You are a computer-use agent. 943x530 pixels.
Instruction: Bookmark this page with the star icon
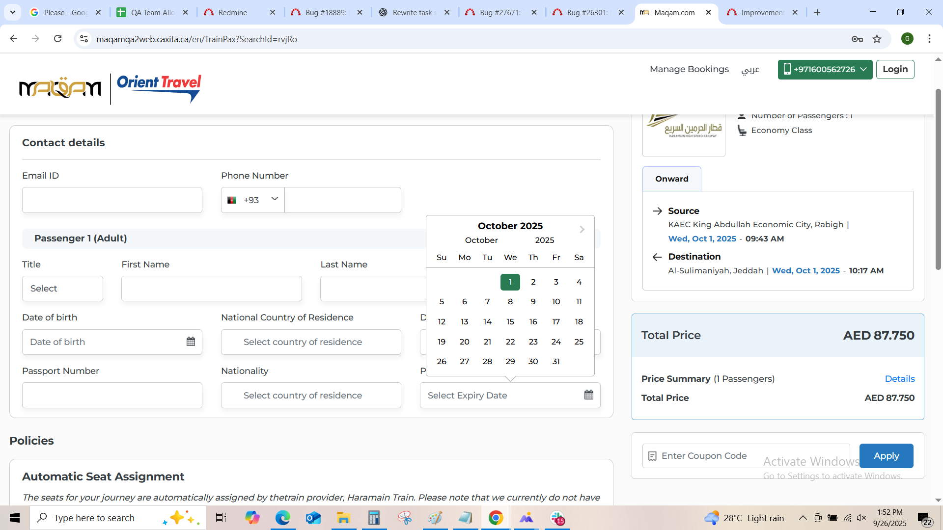(x=877, y=39)
